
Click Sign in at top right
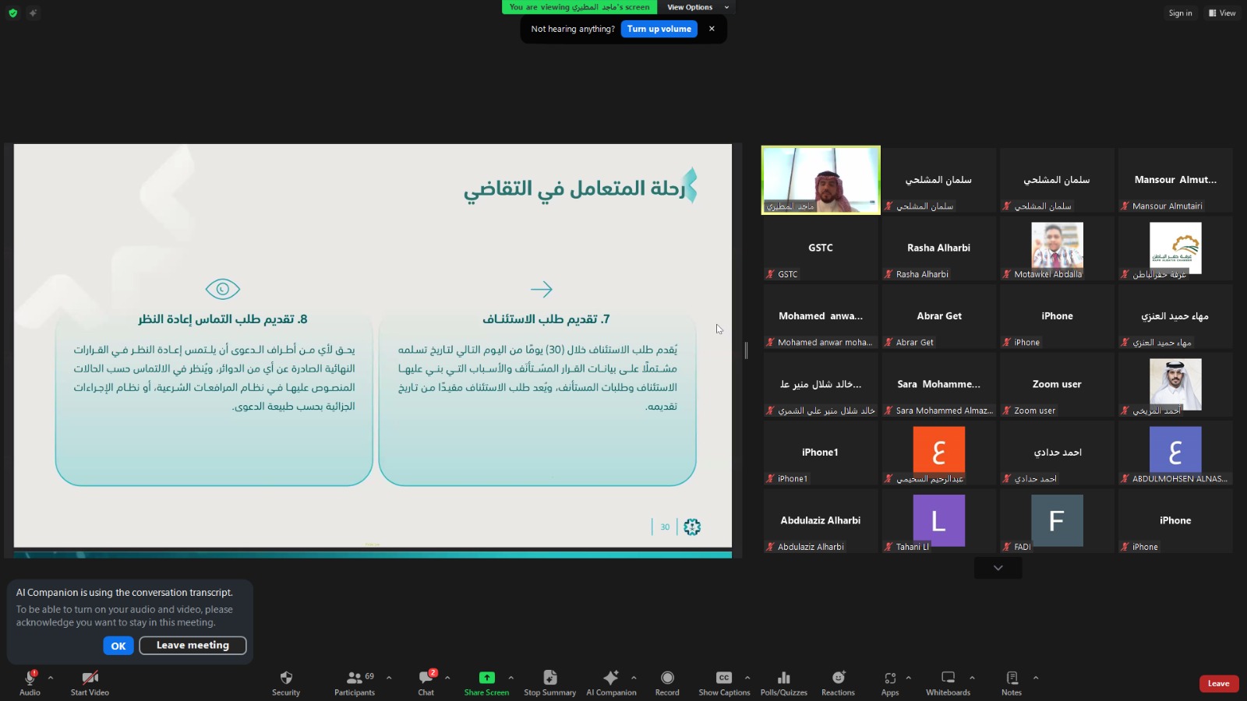coord(1180,13)
